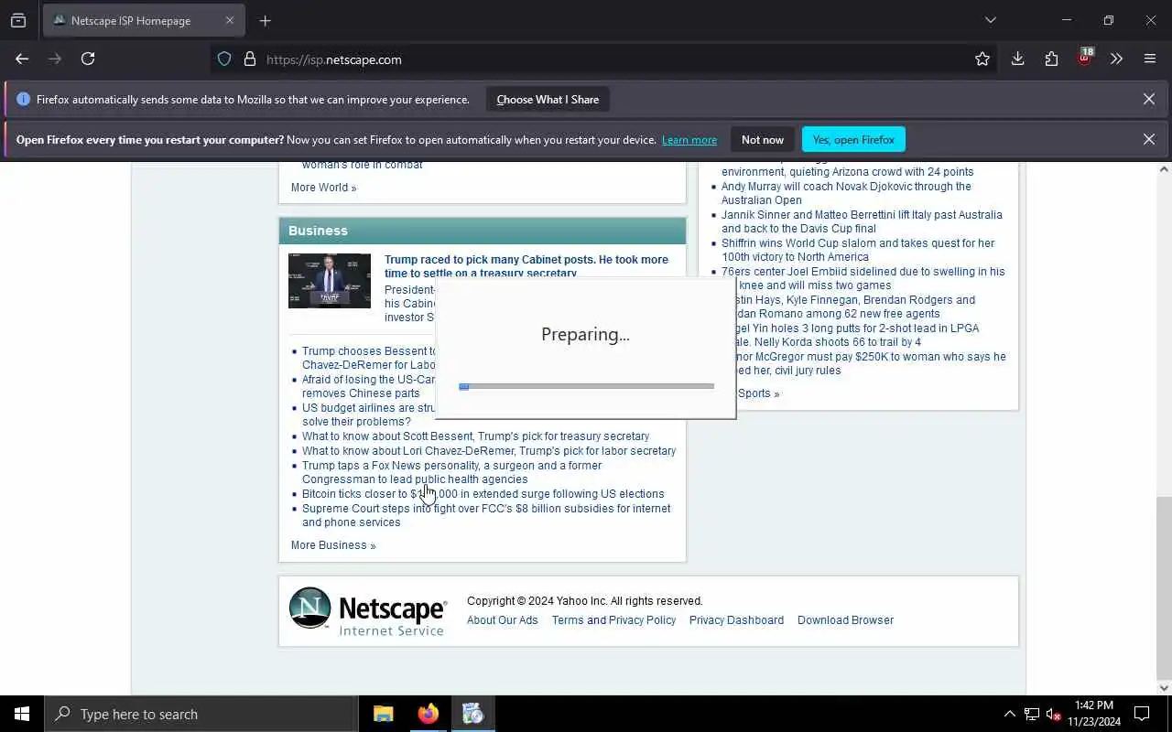Image resolution: width=1172 pixels, height=732 pixels.
Task: Click the Preparing progress bar
Action: click(586, 386)
